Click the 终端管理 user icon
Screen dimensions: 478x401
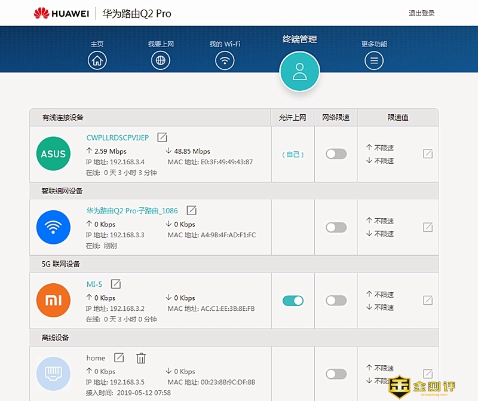(x=299, y=72)
